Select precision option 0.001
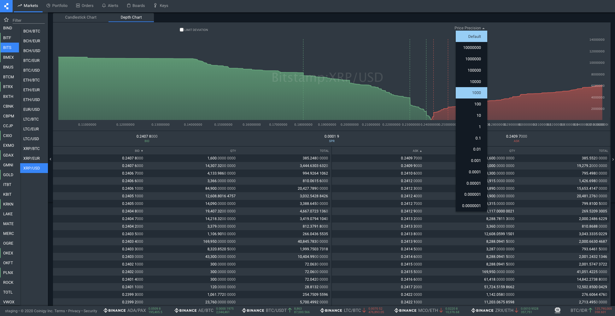Screen dimensions: 615x316 [471, 161]
